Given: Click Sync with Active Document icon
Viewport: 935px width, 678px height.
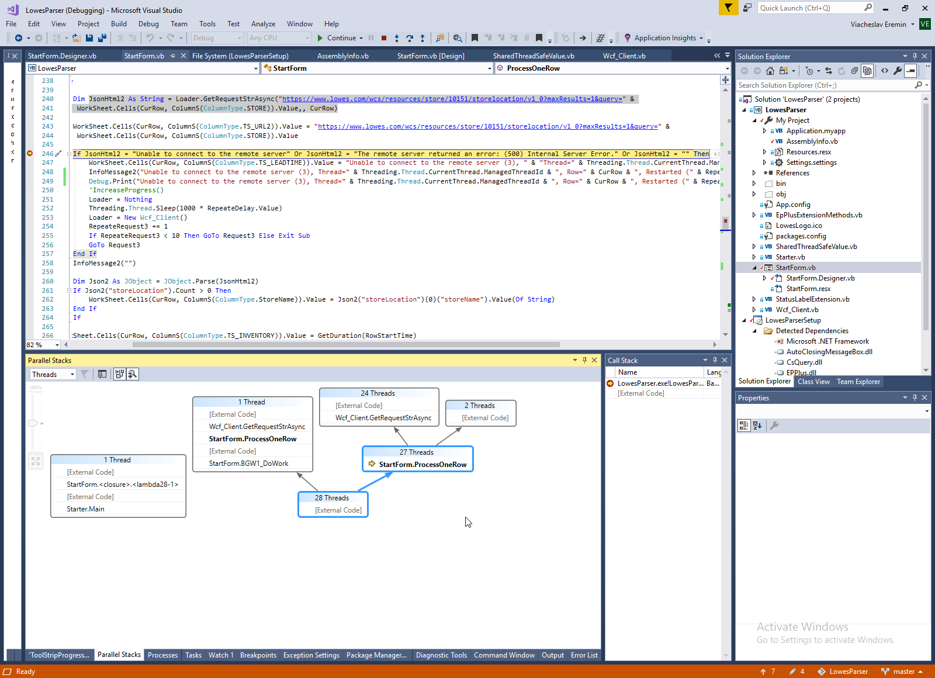Looking at the screenshot, I should click(828, 71).
